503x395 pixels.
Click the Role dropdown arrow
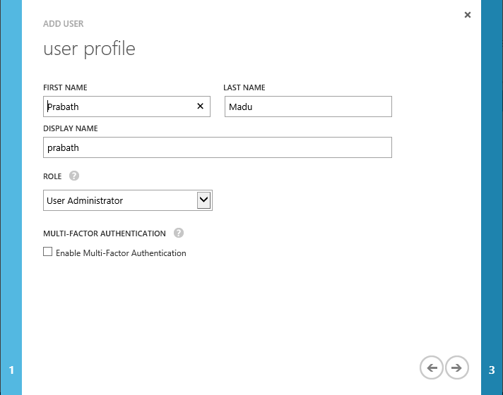click(x=203, y=200)
